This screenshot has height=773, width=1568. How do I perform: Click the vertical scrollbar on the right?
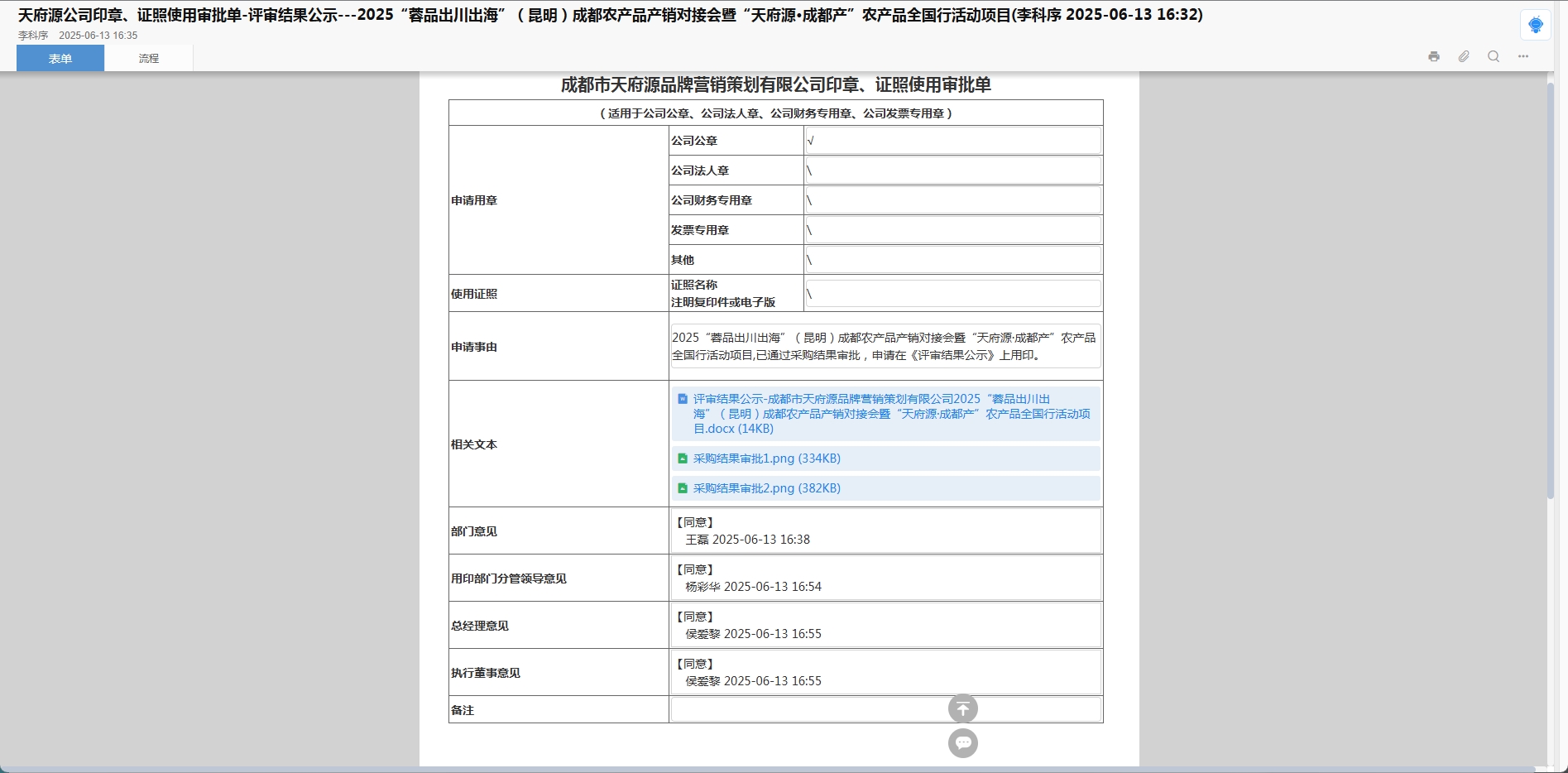click(x=1551, y=290)
